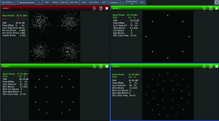Click the app grid icon at top right
Image resolution: width=219 pixels, height=121 pixels.
[216, 2]
